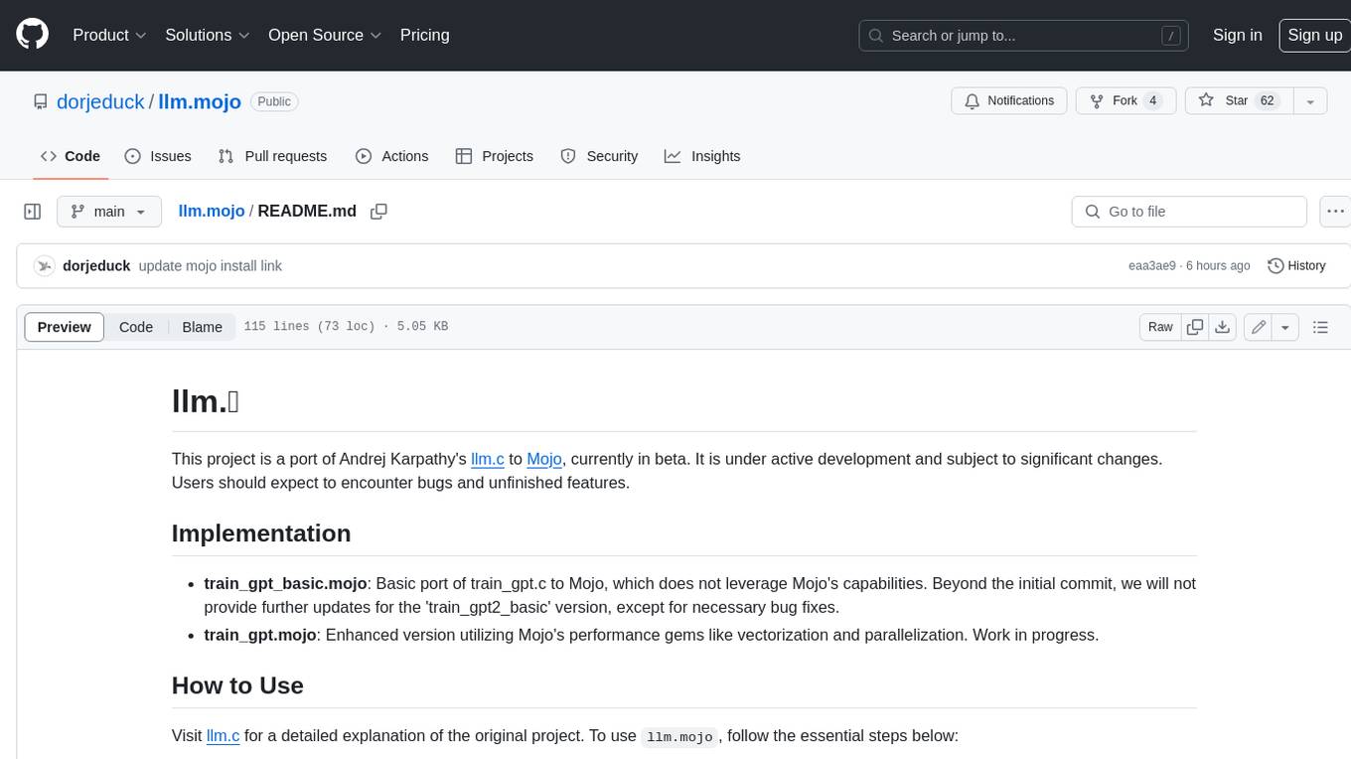Click the 'train_gpt_basic.mojo' bold text
Image resolution: width=1351 pixels, height=759 pixels.
pyautogui.click(x=286, y=583)
